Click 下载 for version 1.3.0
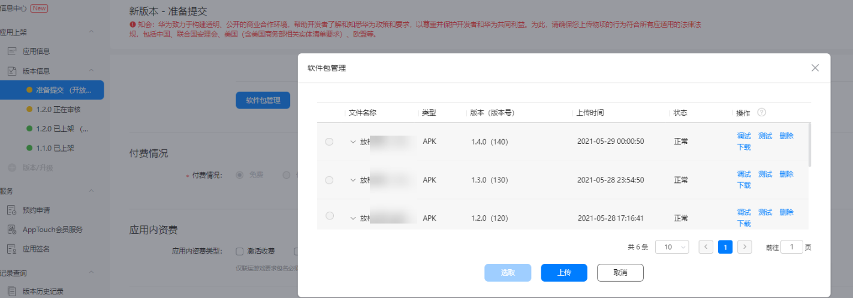This screenshot has height=298, width=853. (744, 185)
